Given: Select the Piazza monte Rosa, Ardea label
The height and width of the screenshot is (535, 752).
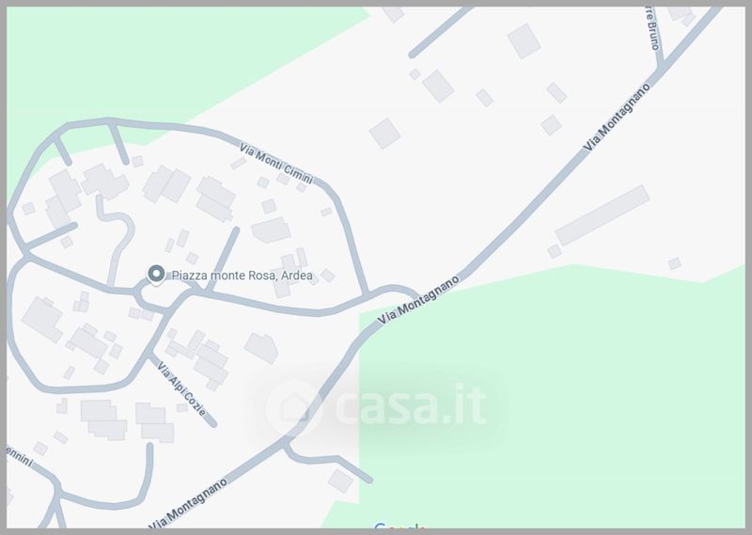Looking at the screenshot, I should click(x=243, y=275).
